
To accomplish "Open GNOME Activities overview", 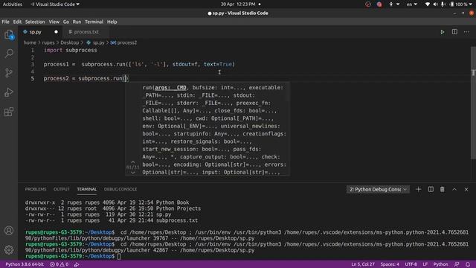I will click(13, 4).
